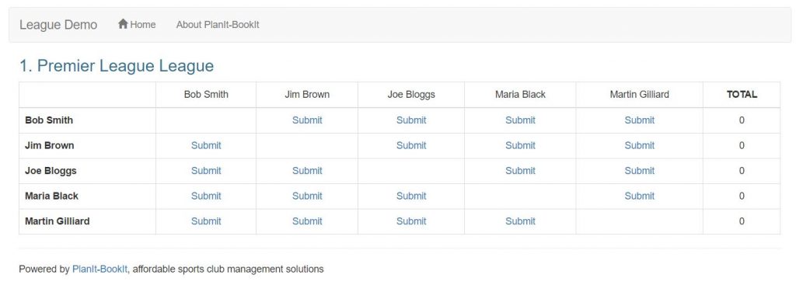Submit result Martin Gilliard vs Bob Smith

coord(206,221)
